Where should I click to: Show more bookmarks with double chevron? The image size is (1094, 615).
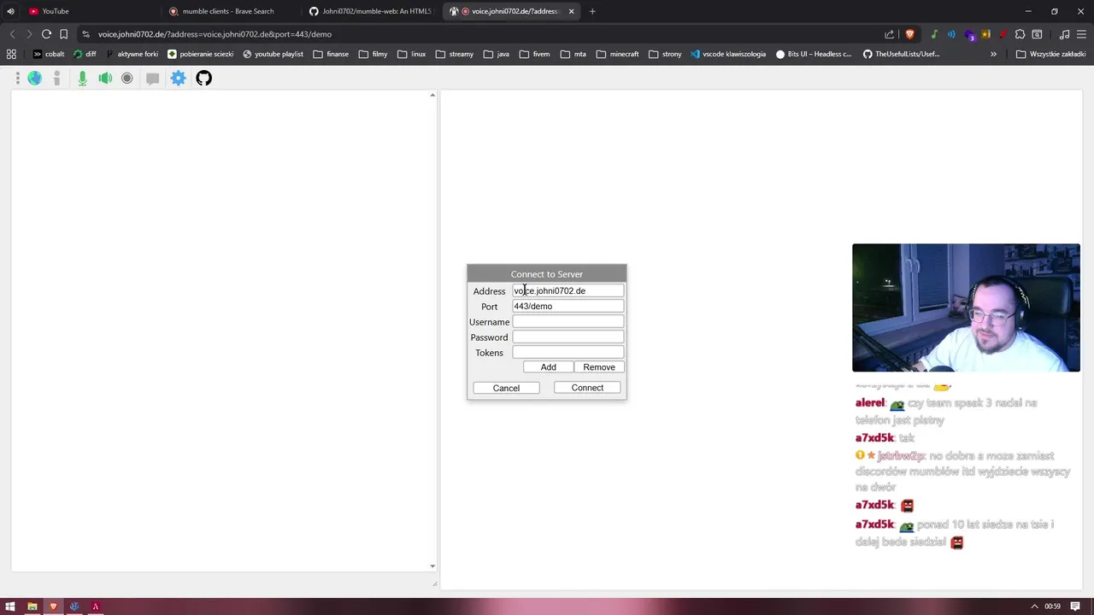[993, 54]
